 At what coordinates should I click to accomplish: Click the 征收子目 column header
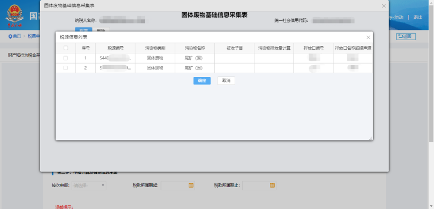[235, 48]
